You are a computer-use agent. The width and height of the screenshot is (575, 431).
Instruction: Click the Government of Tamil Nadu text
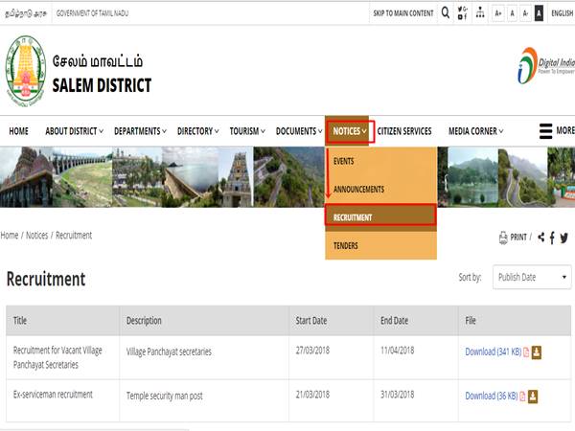(92, 13)
